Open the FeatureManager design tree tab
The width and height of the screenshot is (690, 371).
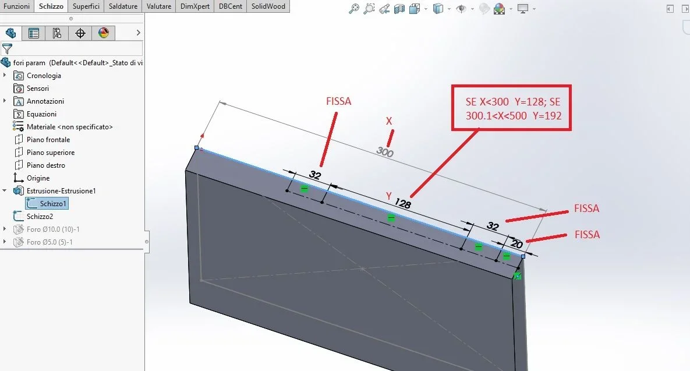tap(10, 33)
